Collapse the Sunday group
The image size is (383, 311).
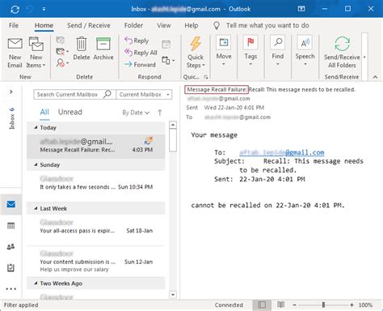tap(36, 164)
